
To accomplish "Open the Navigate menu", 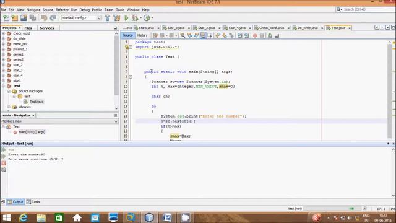I will click(x=33, y=10).
